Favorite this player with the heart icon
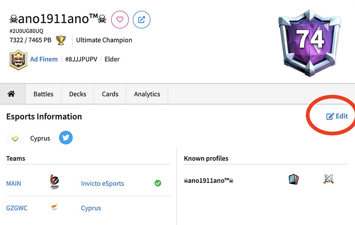The height and width of the screenshot is (225, 355). pos(120,20)
